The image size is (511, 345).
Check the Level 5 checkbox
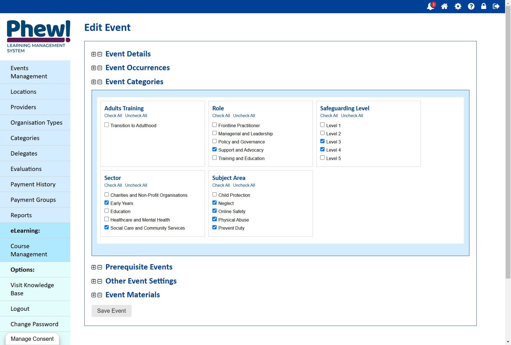click(322, 158)
